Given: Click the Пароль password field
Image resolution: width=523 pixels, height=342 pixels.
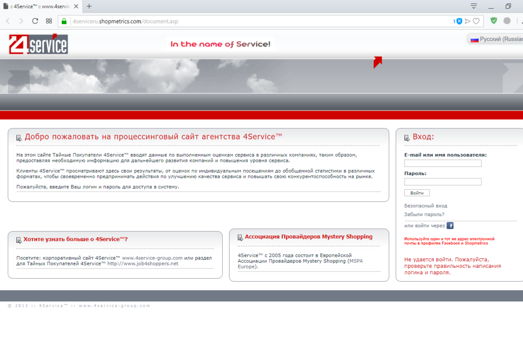Looking at the screenshot, I should [443, 182].
